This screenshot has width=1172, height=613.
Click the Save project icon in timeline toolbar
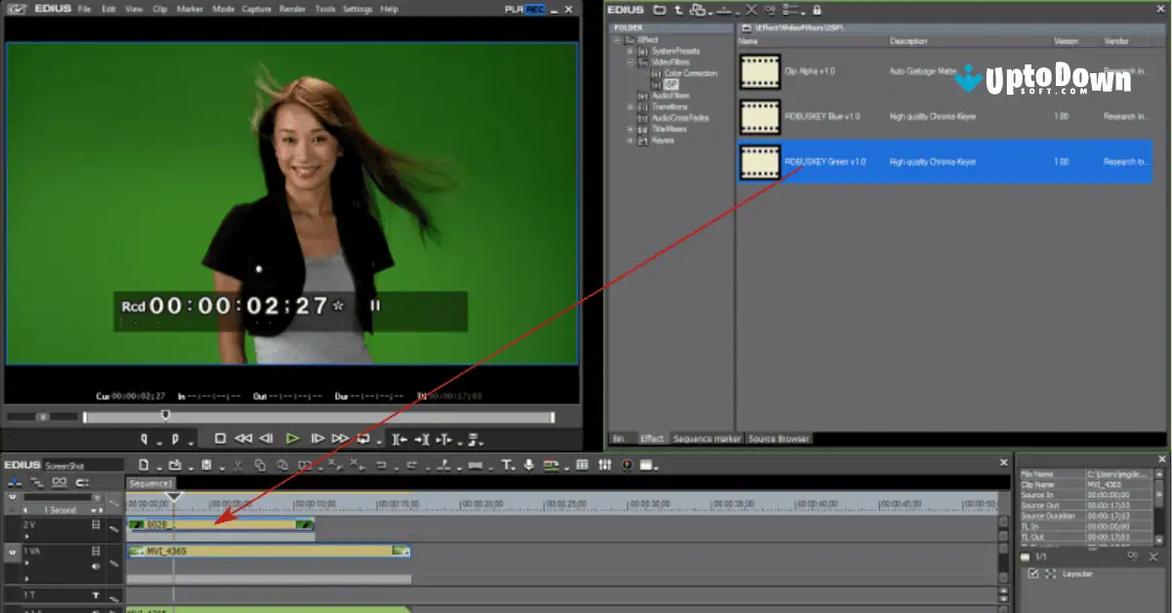[x=207, y=465]
